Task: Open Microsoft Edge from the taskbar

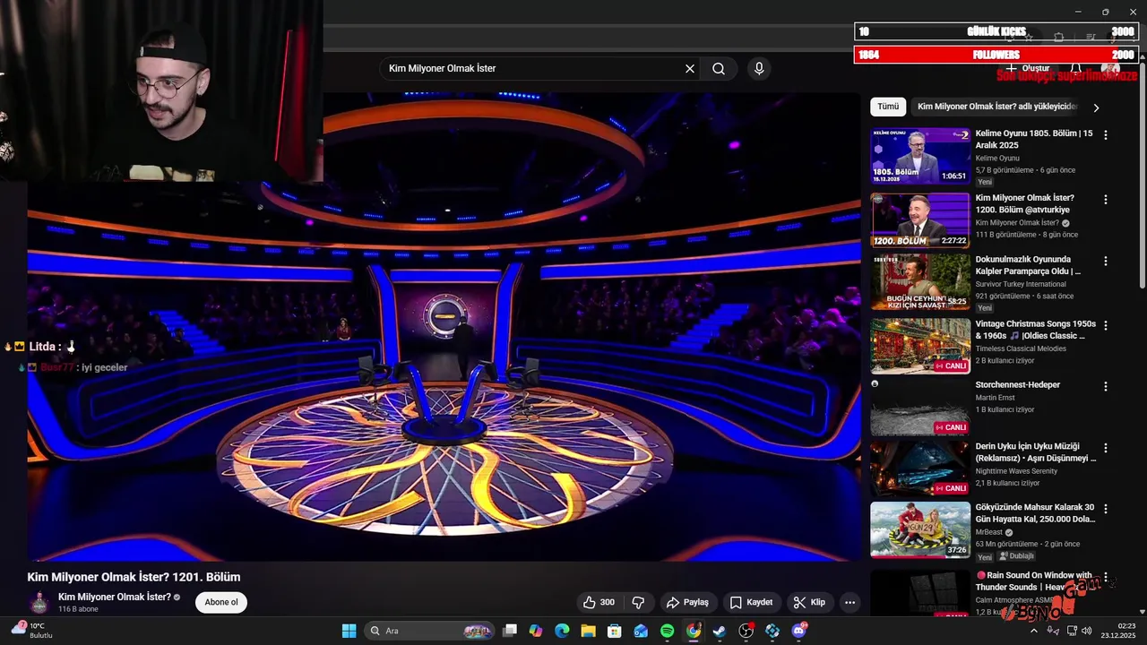Action: point(562,631)
